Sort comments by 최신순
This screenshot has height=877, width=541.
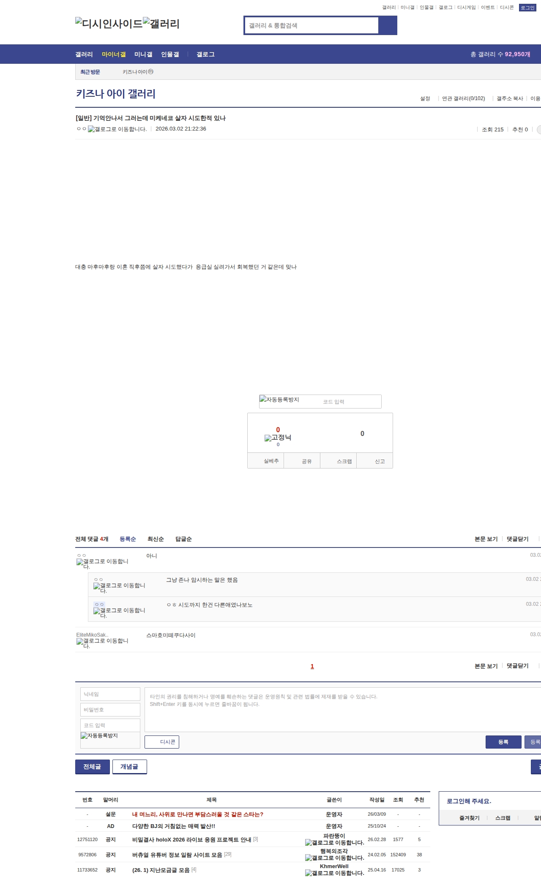click(x=156, y=539)
